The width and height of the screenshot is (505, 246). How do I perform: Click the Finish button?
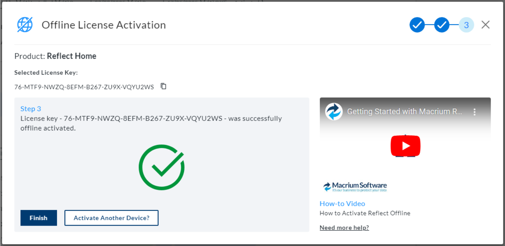point(39,218)
